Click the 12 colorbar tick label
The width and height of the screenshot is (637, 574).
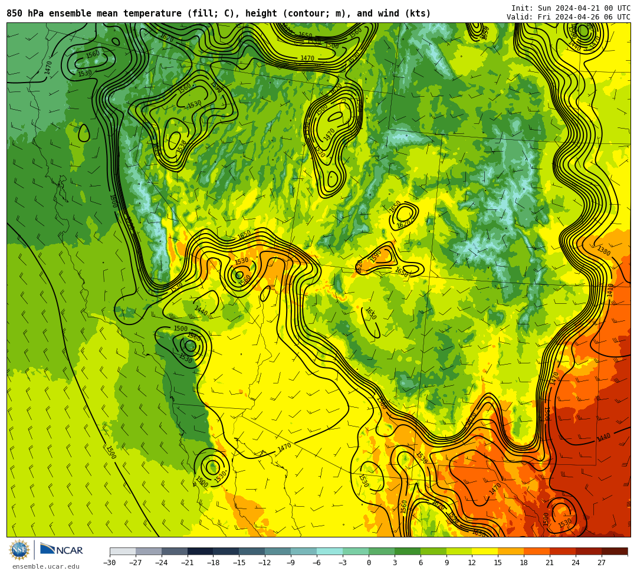click(472, 563)
